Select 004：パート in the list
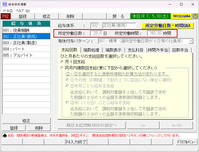Viewport: 199px width, 152px height. click(x=26, y=49)
